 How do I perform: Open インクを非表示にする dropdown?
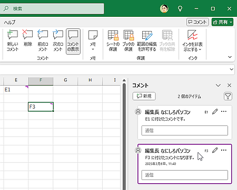pyautogui.click(x=192, y=40)
